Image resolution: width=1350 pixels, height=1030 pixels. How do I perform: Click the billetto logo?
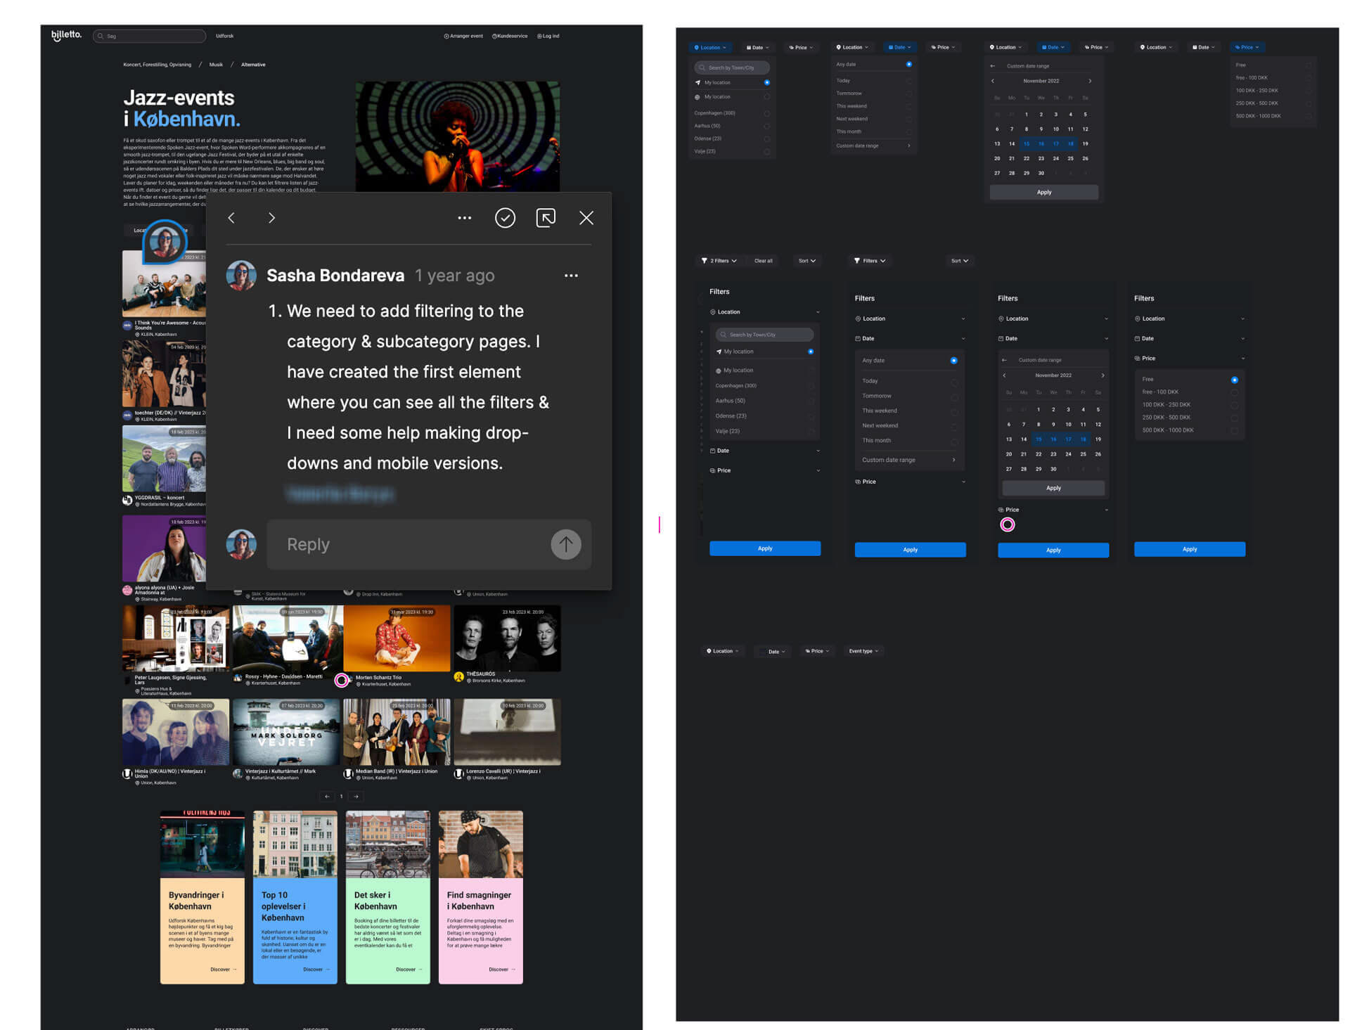66,35
